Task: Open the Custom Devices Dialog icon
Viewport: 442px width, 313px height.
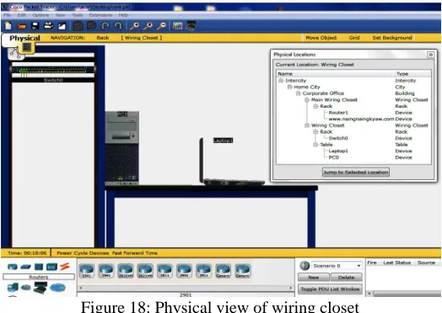Action: [x=191, y=26]
